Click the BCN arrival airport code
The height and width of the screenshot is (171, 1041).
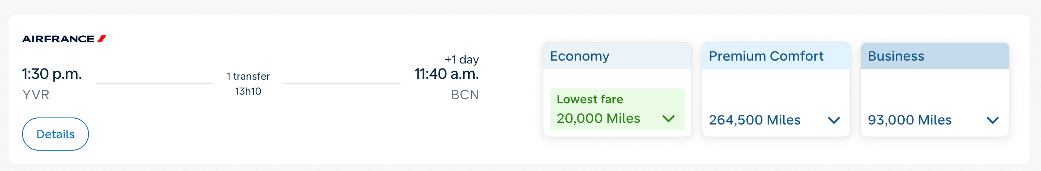(465, 95)
